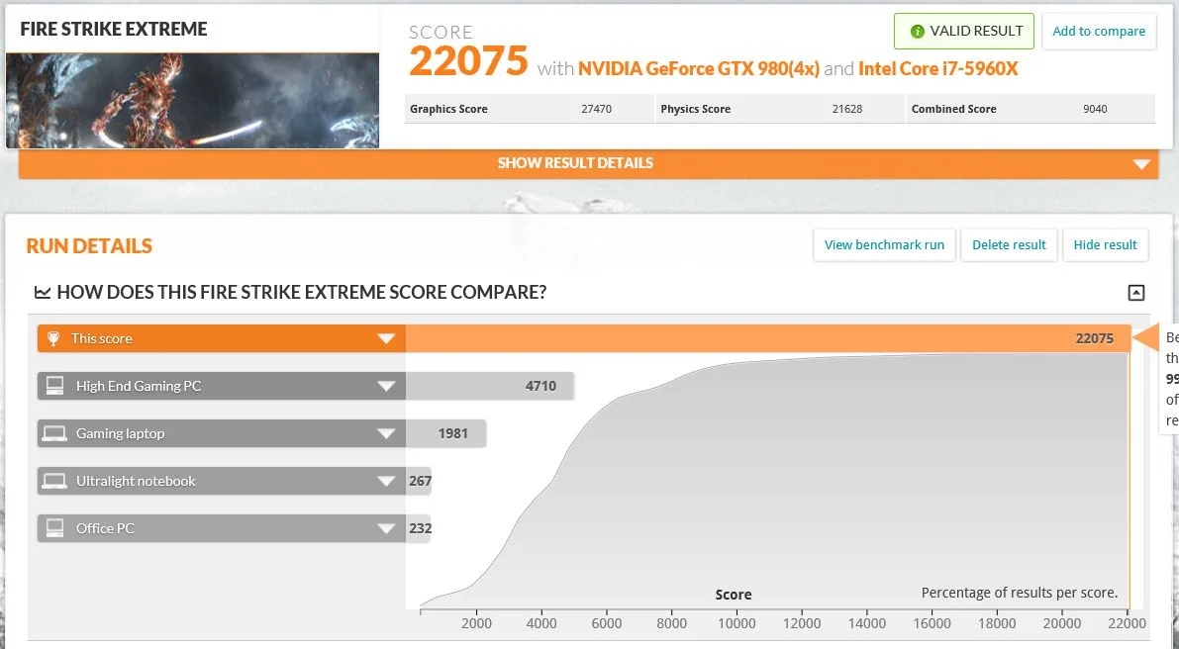1179x649 pixels.
Task: Click the RUN DETAILS heading
Action: (x=89, y=246)
